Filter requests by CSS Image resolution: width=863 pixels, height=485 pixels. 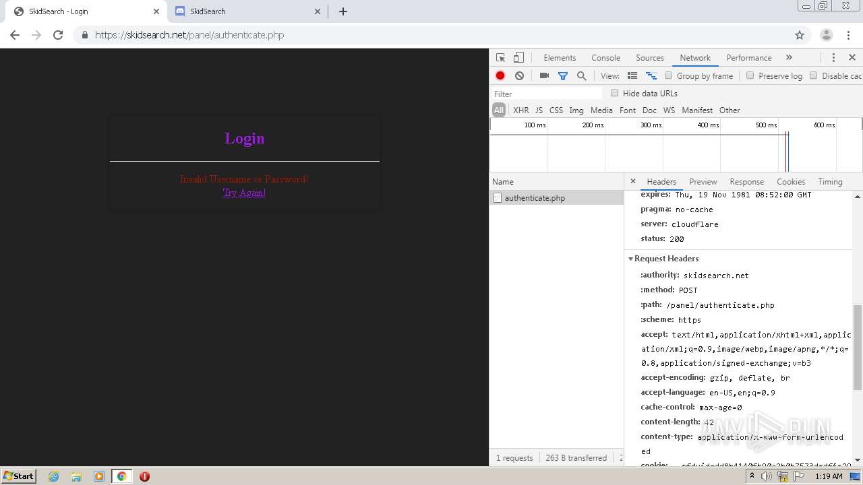[556, 110]
